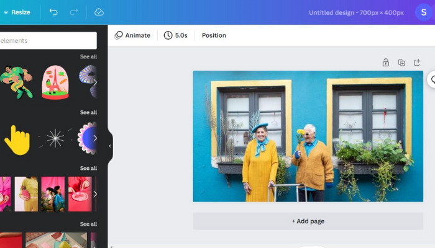
Task: Pick the football player illustration
Action: tap(17, 82)
